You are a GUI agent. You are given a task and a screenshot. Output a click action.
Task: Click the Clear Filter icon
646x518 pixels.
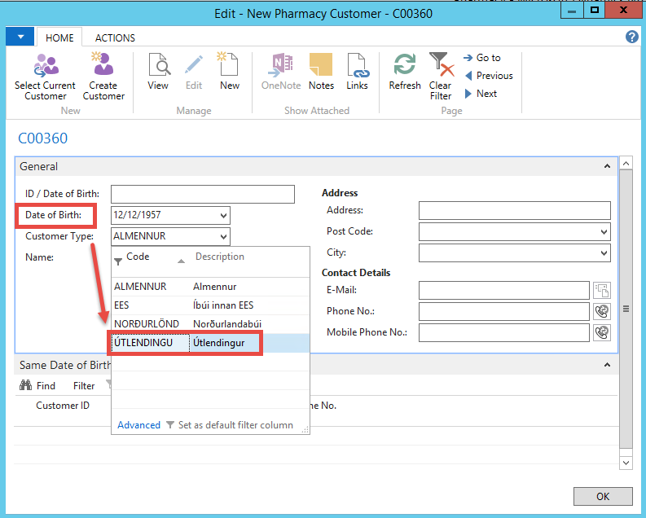pos(441,65)
